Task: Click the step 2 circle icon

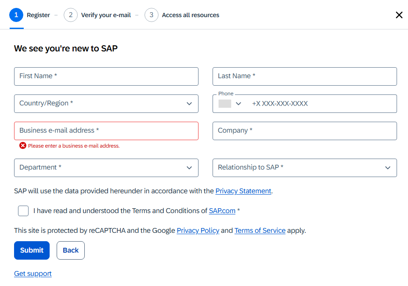Action: [70, 15]
